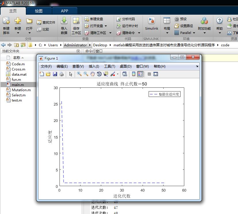The image size is (238, 214).
Task: Select main.m in Current Folder
Action: [18, 85]
